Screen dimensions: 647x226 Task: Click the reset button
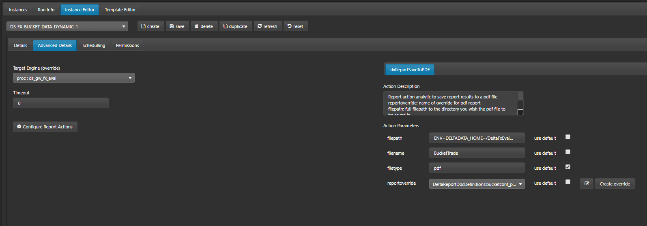click(x=295, y=26)
